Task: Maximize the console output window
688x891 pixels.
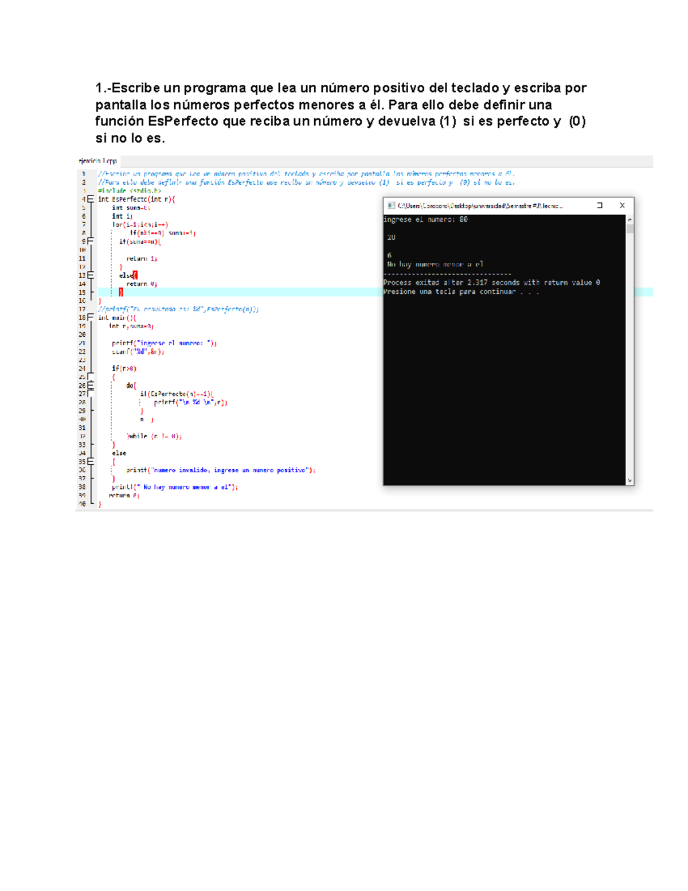Action: (600, 205)
